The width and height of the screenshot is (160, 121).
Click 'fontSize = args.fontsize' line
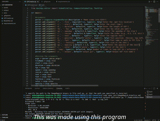[47, 79]
